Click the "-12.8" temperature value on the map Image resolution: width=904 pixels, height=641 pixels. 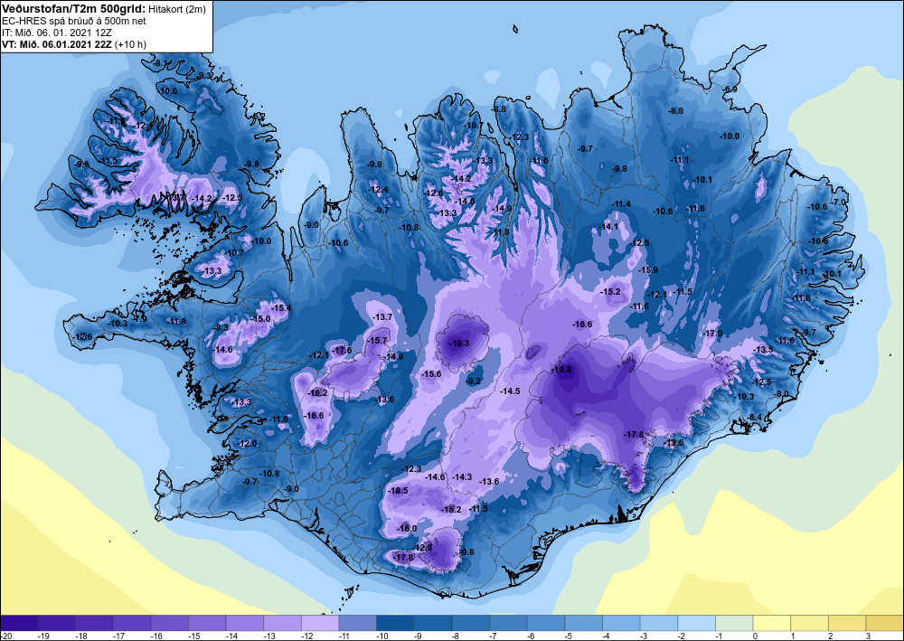pyautogui.click(x=422, y=547)
